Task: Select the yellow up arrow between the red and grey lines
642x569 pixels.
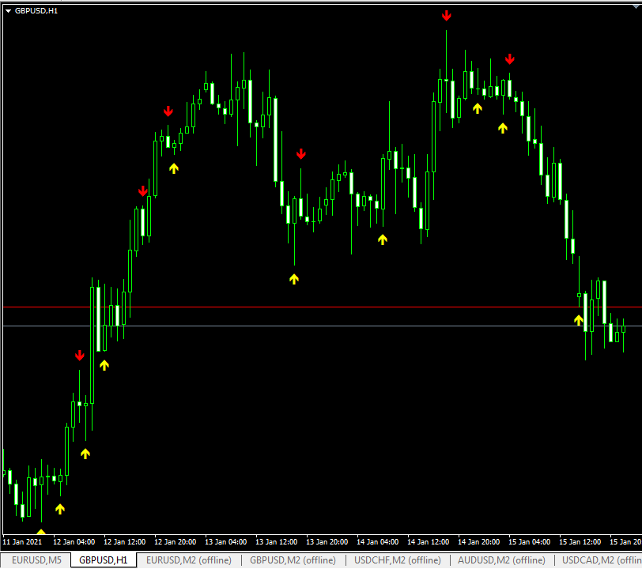Action: tap(578, 320)
